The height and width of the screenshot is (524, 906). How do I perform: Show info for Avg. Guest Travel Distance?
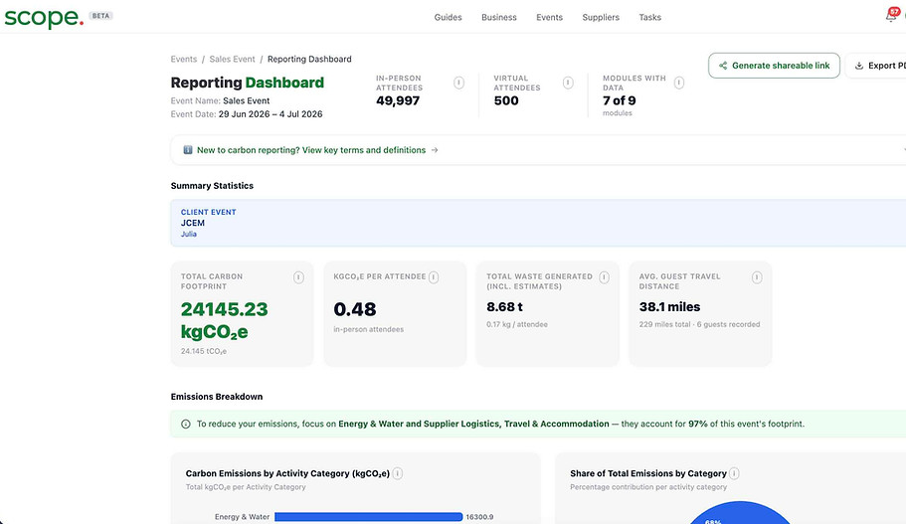click(x=757, y=277)
